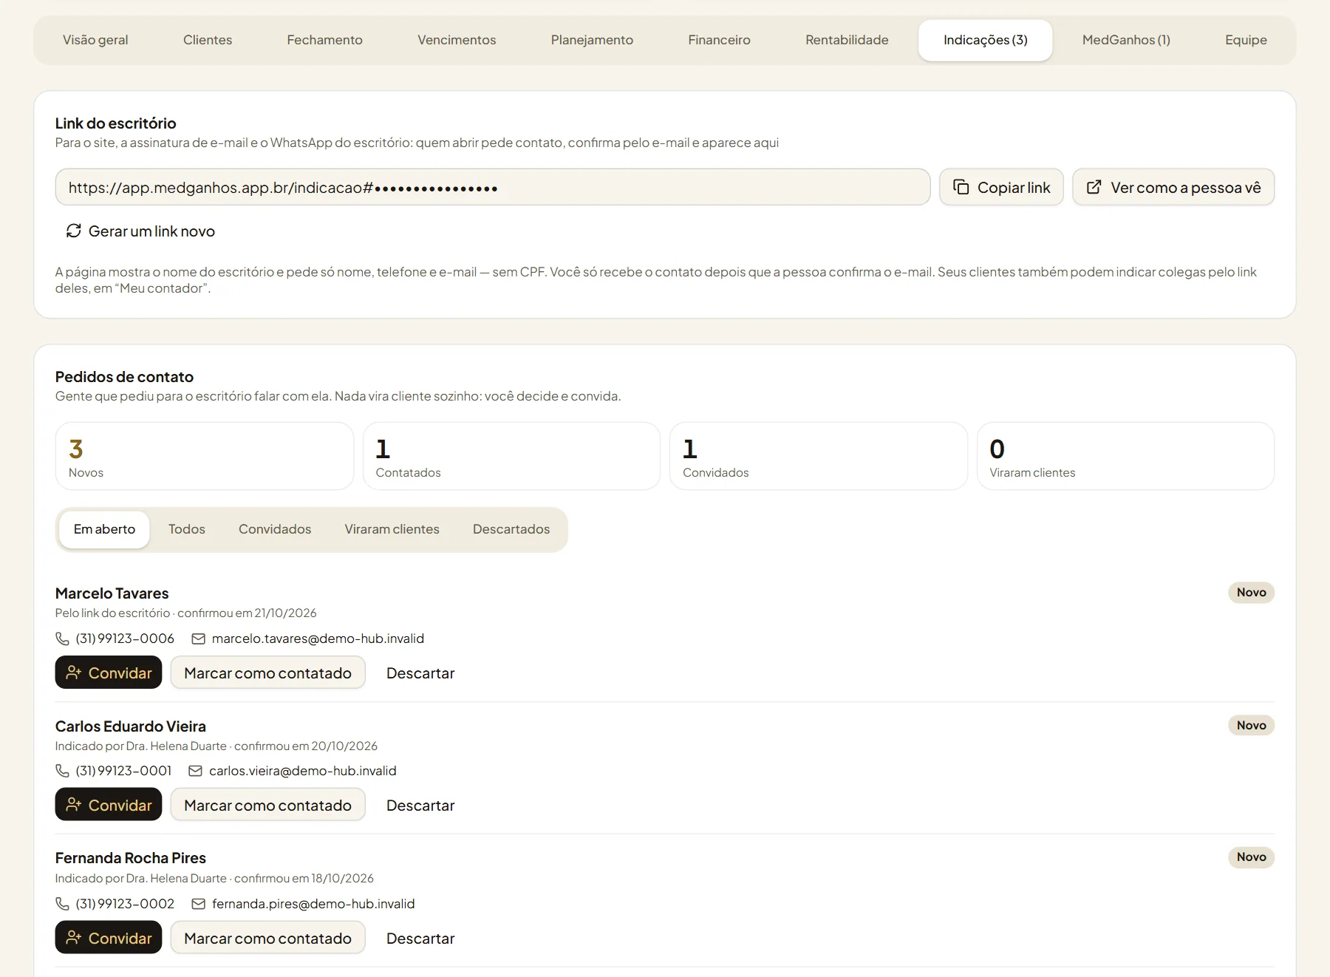The width and height of the screenshot is (1330, 977).
Task: Show Todos contact requests
Action: click(x=187, y=529)
